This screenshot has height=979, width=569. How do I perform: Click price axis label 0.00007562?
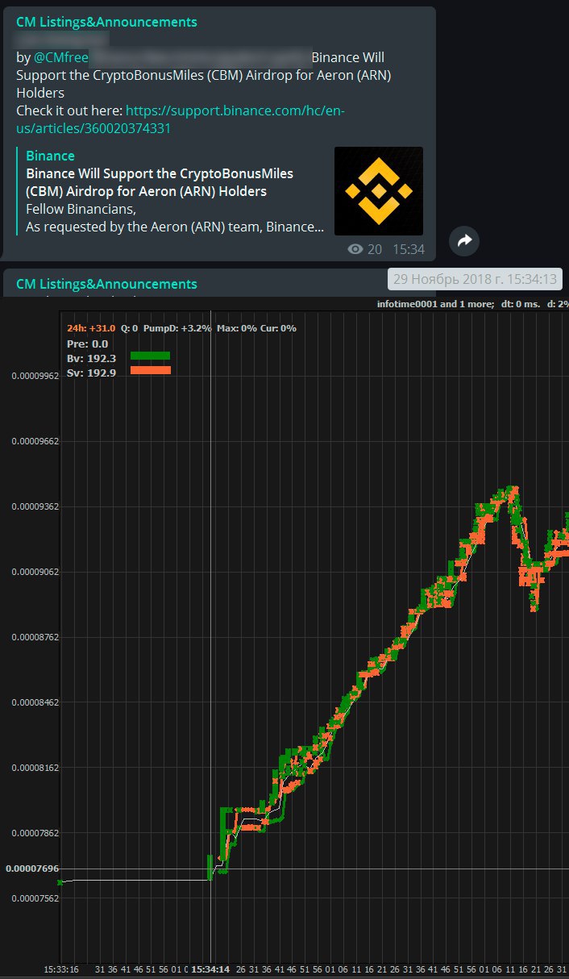(x=35, y=898)
